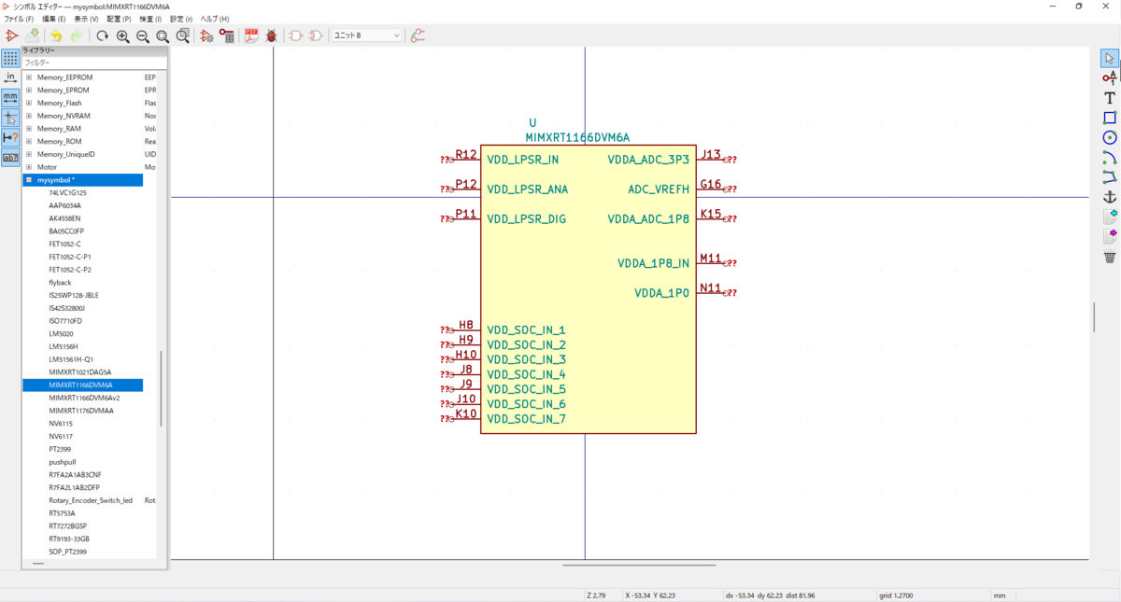Open the 設定 (r) menu
This screenshot has width=1121, height=602.
coord(181,19)
